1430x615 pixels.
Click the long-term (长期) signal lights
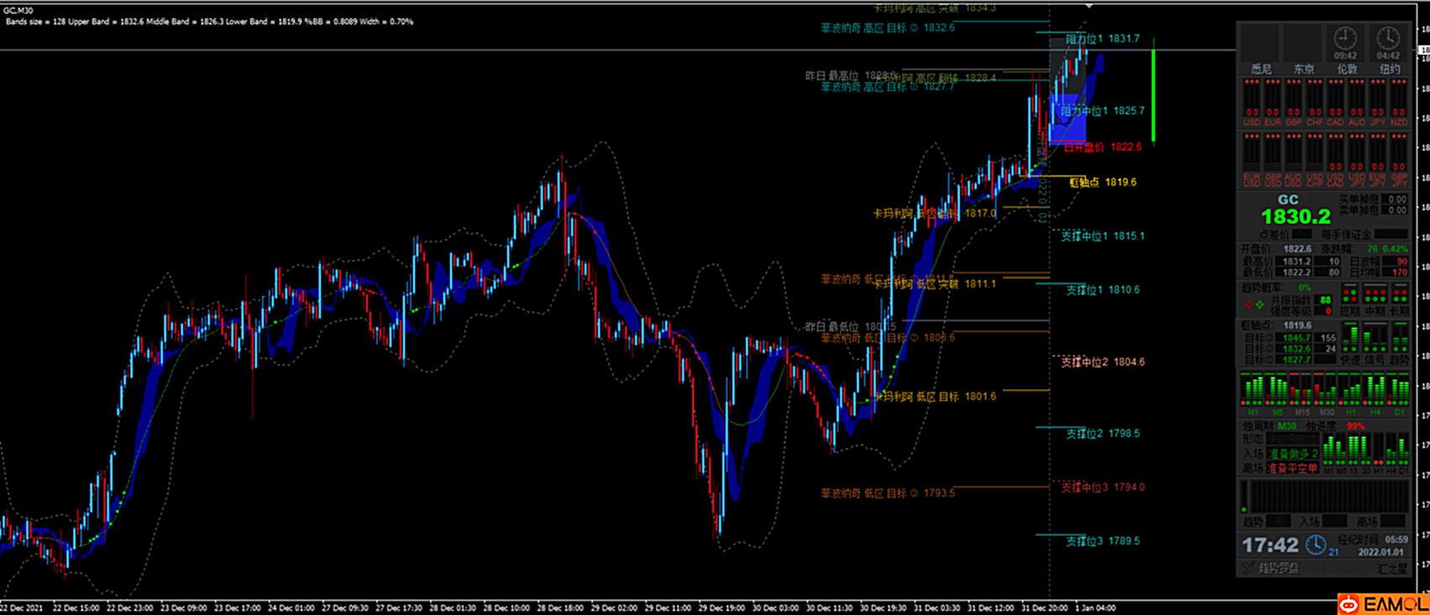(x=1400, y=296)
